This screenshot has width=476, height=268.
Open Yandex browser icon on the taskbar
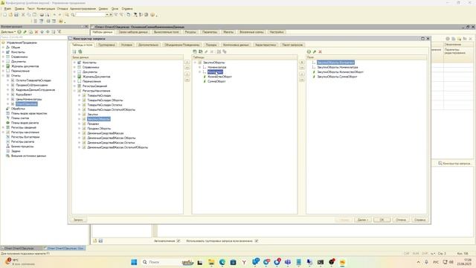coord(244,262)
